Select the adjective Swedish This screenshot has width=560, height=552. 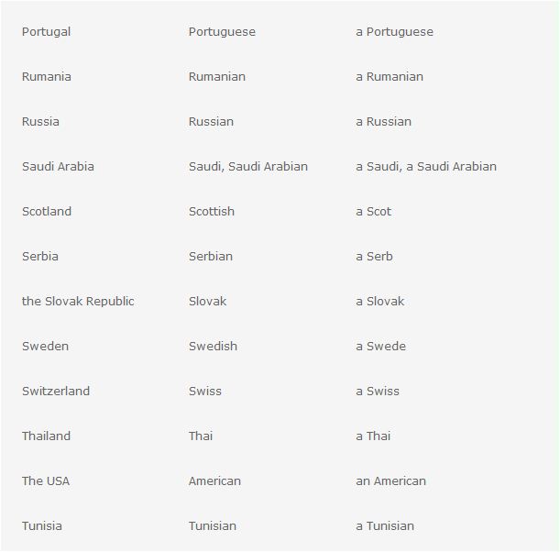point(213,347)
